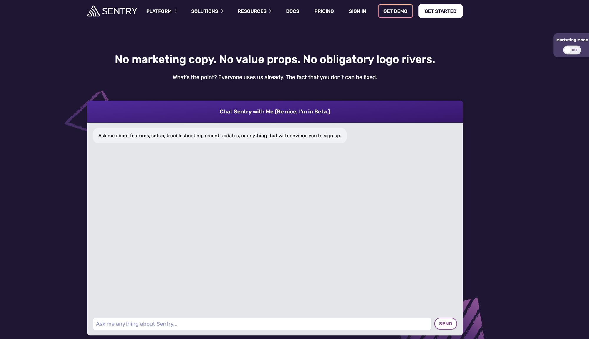Click the Marketing Mode label
Image resolution: width=589 pixels, height=339 pixels.
(x=572, y=40)
